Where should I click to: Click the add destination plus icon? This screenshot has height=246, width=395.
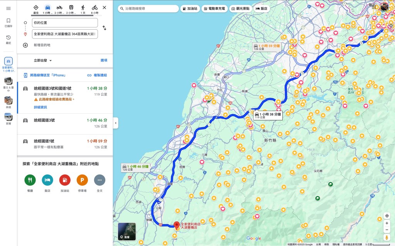(25, 45)
